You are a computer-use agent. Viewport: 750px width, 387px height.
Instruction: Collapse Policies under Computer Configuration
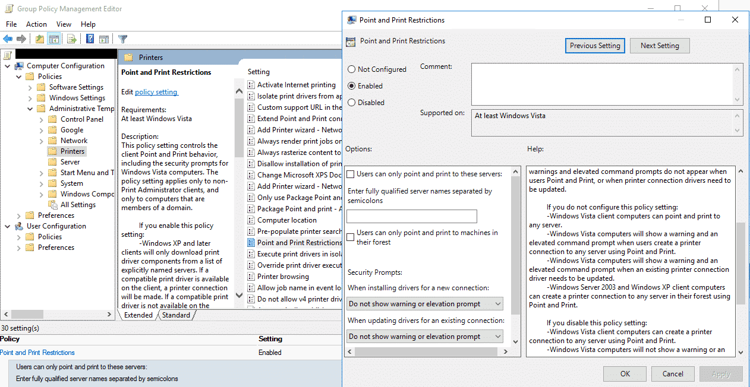[18, 77]
